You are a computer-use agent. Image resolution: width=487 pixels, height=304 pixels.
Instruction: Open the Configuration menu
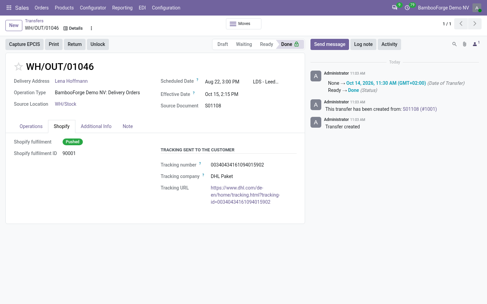pyautogui.click(x=166, y=8)
